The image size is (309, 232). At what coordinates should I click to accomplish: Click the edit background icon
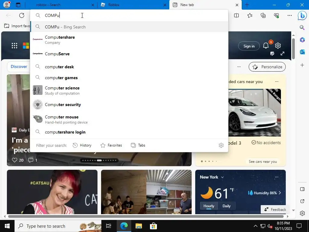click(x=272, y=54)
